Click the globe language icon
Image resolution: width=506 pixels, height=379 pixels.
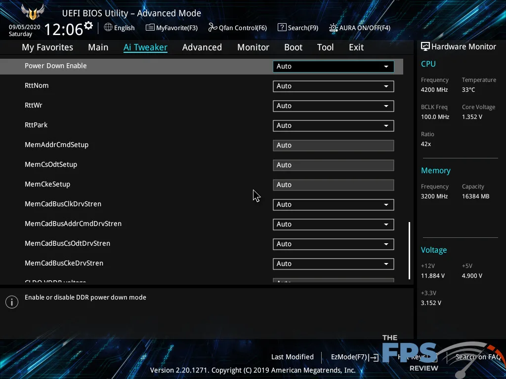point(108,28)
